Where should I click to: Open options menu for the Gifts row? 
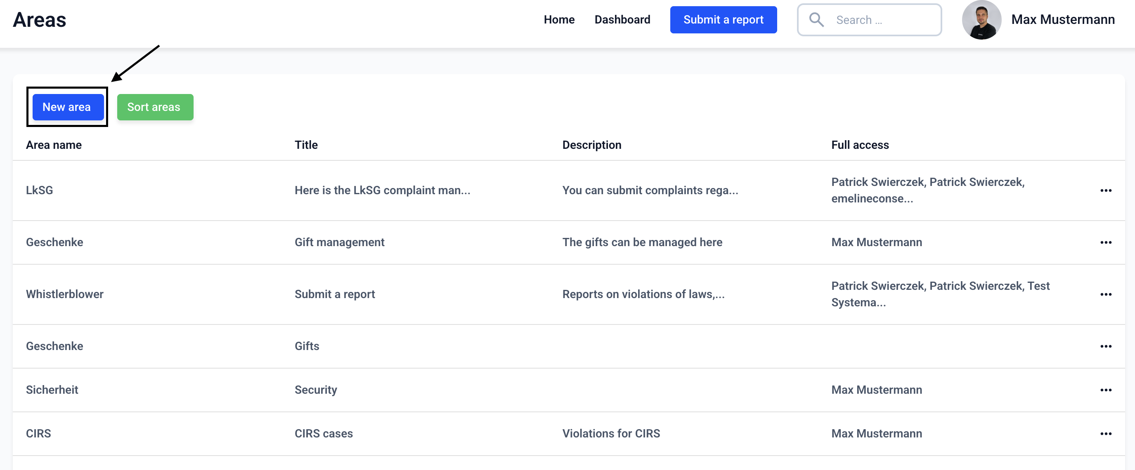point(1105,346)
